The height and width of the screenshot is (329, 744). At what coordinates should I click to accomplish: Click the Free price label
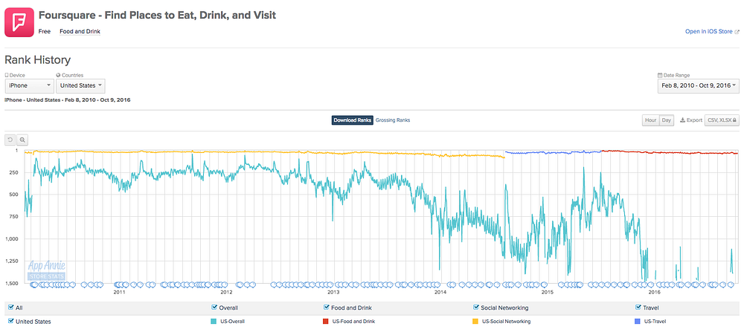(44, 32)
